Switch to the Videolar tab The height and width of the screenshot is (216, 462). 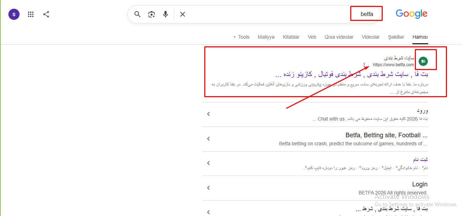click(x=371, y=37)
